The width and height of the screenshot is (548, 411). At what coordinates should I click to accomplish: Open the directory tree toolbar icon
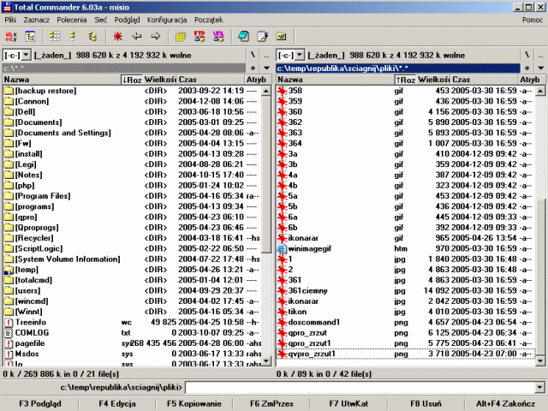click(30, 36)
